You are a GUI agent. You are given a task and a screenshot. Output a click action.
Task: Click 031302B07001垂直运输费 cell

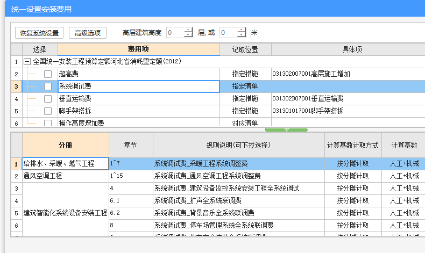348,98
